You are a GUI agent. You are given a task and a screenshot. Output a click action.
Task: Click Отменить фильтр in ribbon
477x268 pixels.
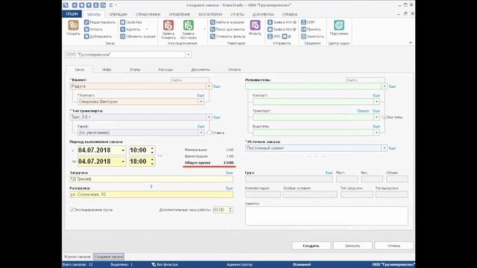pos(228,36)
